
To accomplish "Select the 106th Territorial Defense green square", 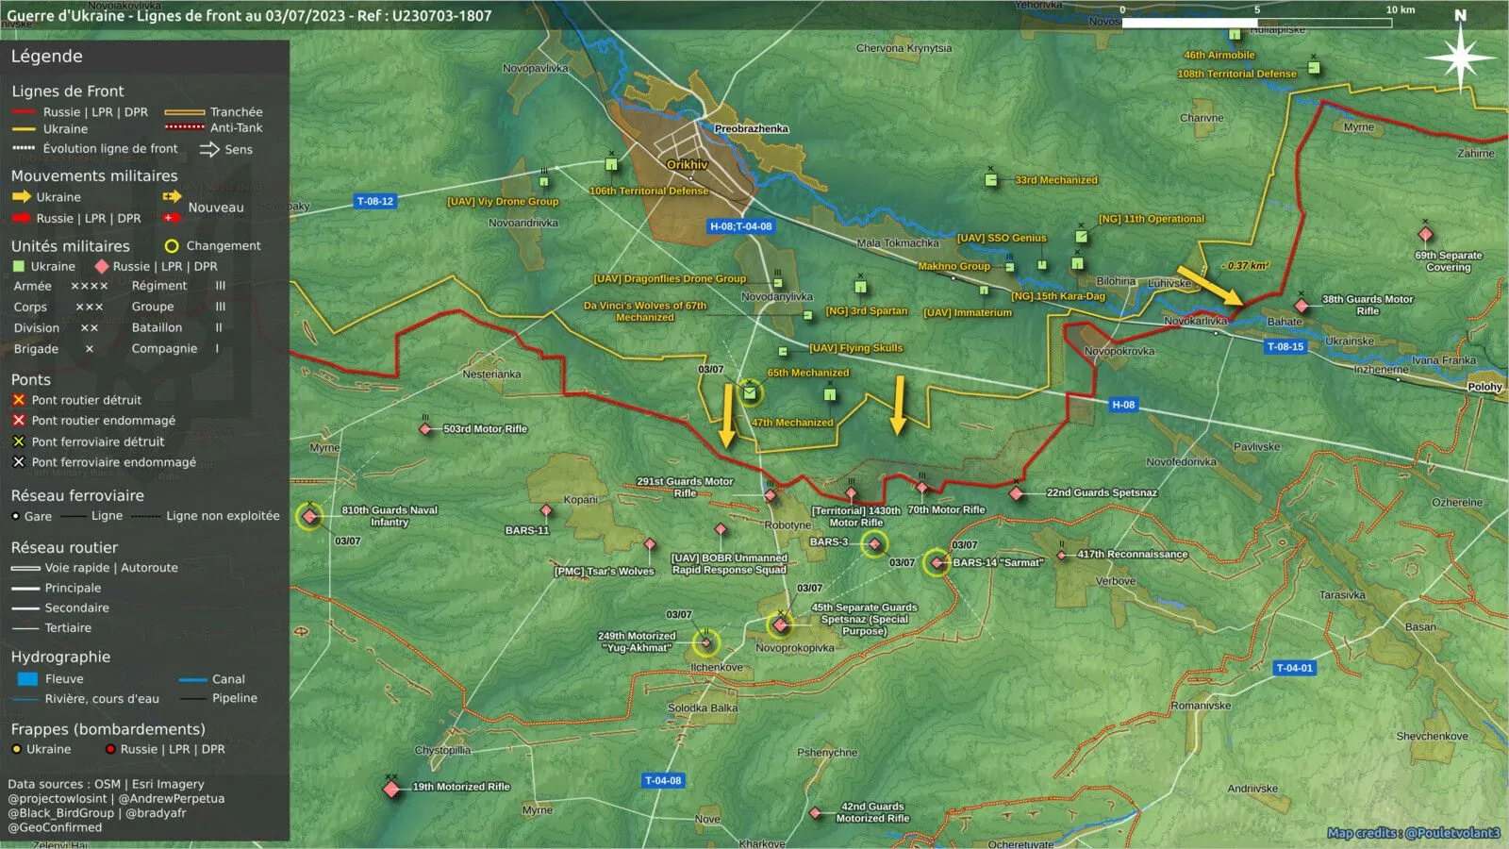I will (611, 164).
